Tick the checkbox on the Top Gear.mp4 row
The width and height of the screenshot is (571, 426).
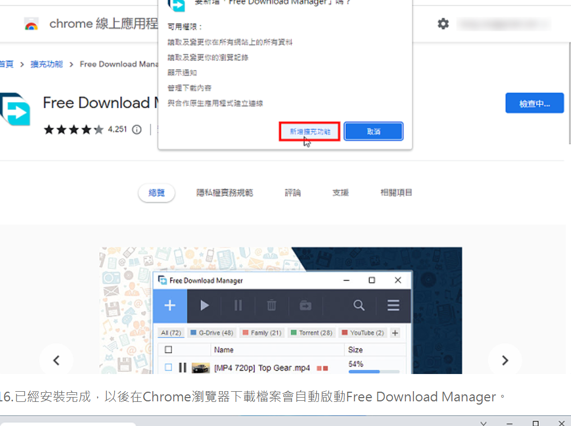(x=168, y=367)
